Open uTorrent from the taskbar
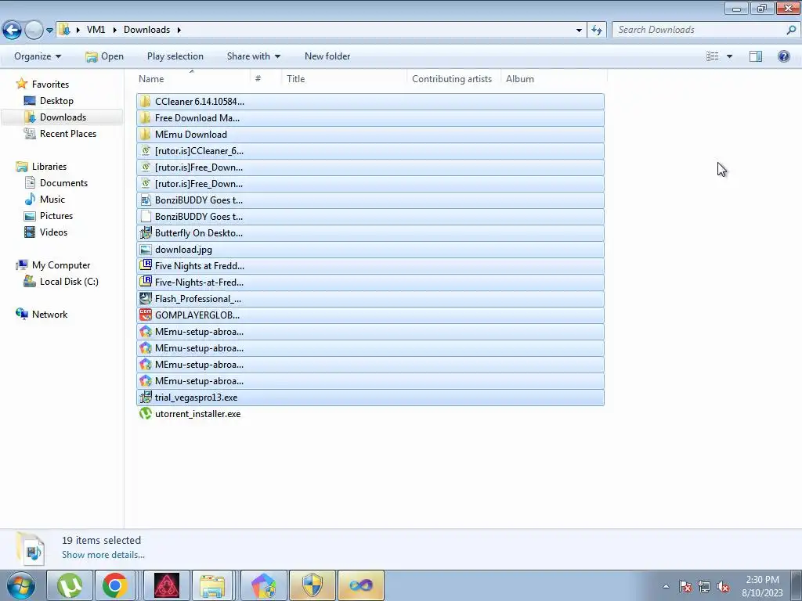 tap(70, 585)
